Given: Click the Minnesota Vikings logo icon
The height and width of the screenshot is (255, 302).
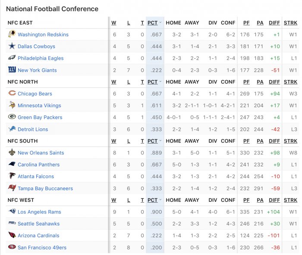Looking at the screenshot, I should (x=12, y=105).
